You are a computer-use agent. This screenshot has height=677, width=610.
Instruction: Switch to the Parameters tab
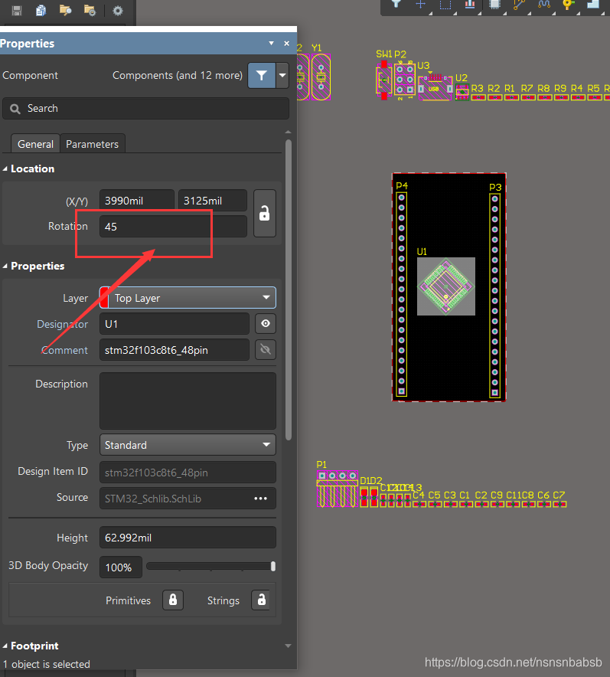point(93,144)
